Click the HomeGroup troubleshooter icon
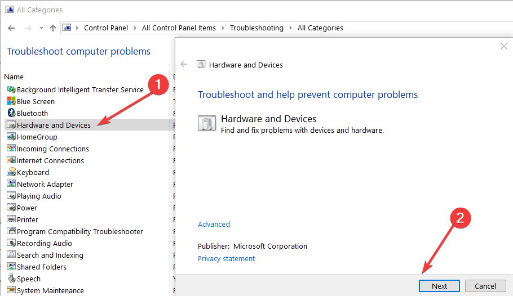This screenshot has width=513, height=296. [x=11, y=137]
